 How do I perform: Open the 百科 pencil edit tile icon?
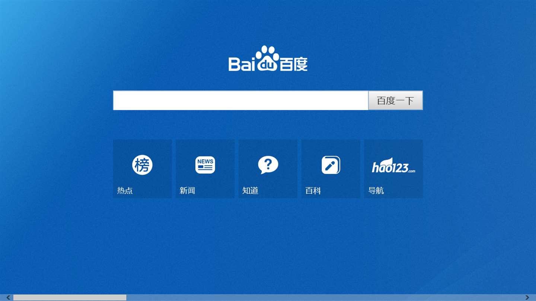(331, 165)
